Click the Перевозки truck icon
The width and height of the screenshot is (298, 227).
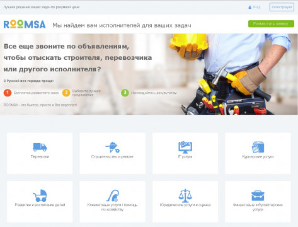click(x=40, y=147)
